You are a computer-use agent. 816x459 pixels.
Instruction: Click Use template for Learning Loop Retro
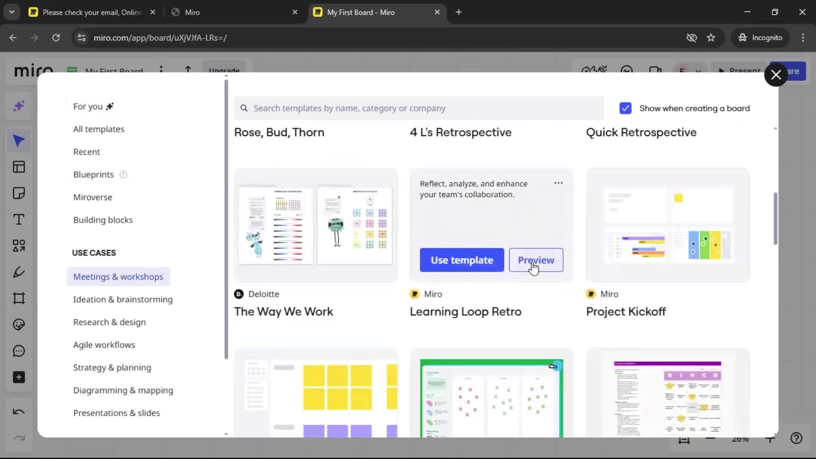point(462,260)
